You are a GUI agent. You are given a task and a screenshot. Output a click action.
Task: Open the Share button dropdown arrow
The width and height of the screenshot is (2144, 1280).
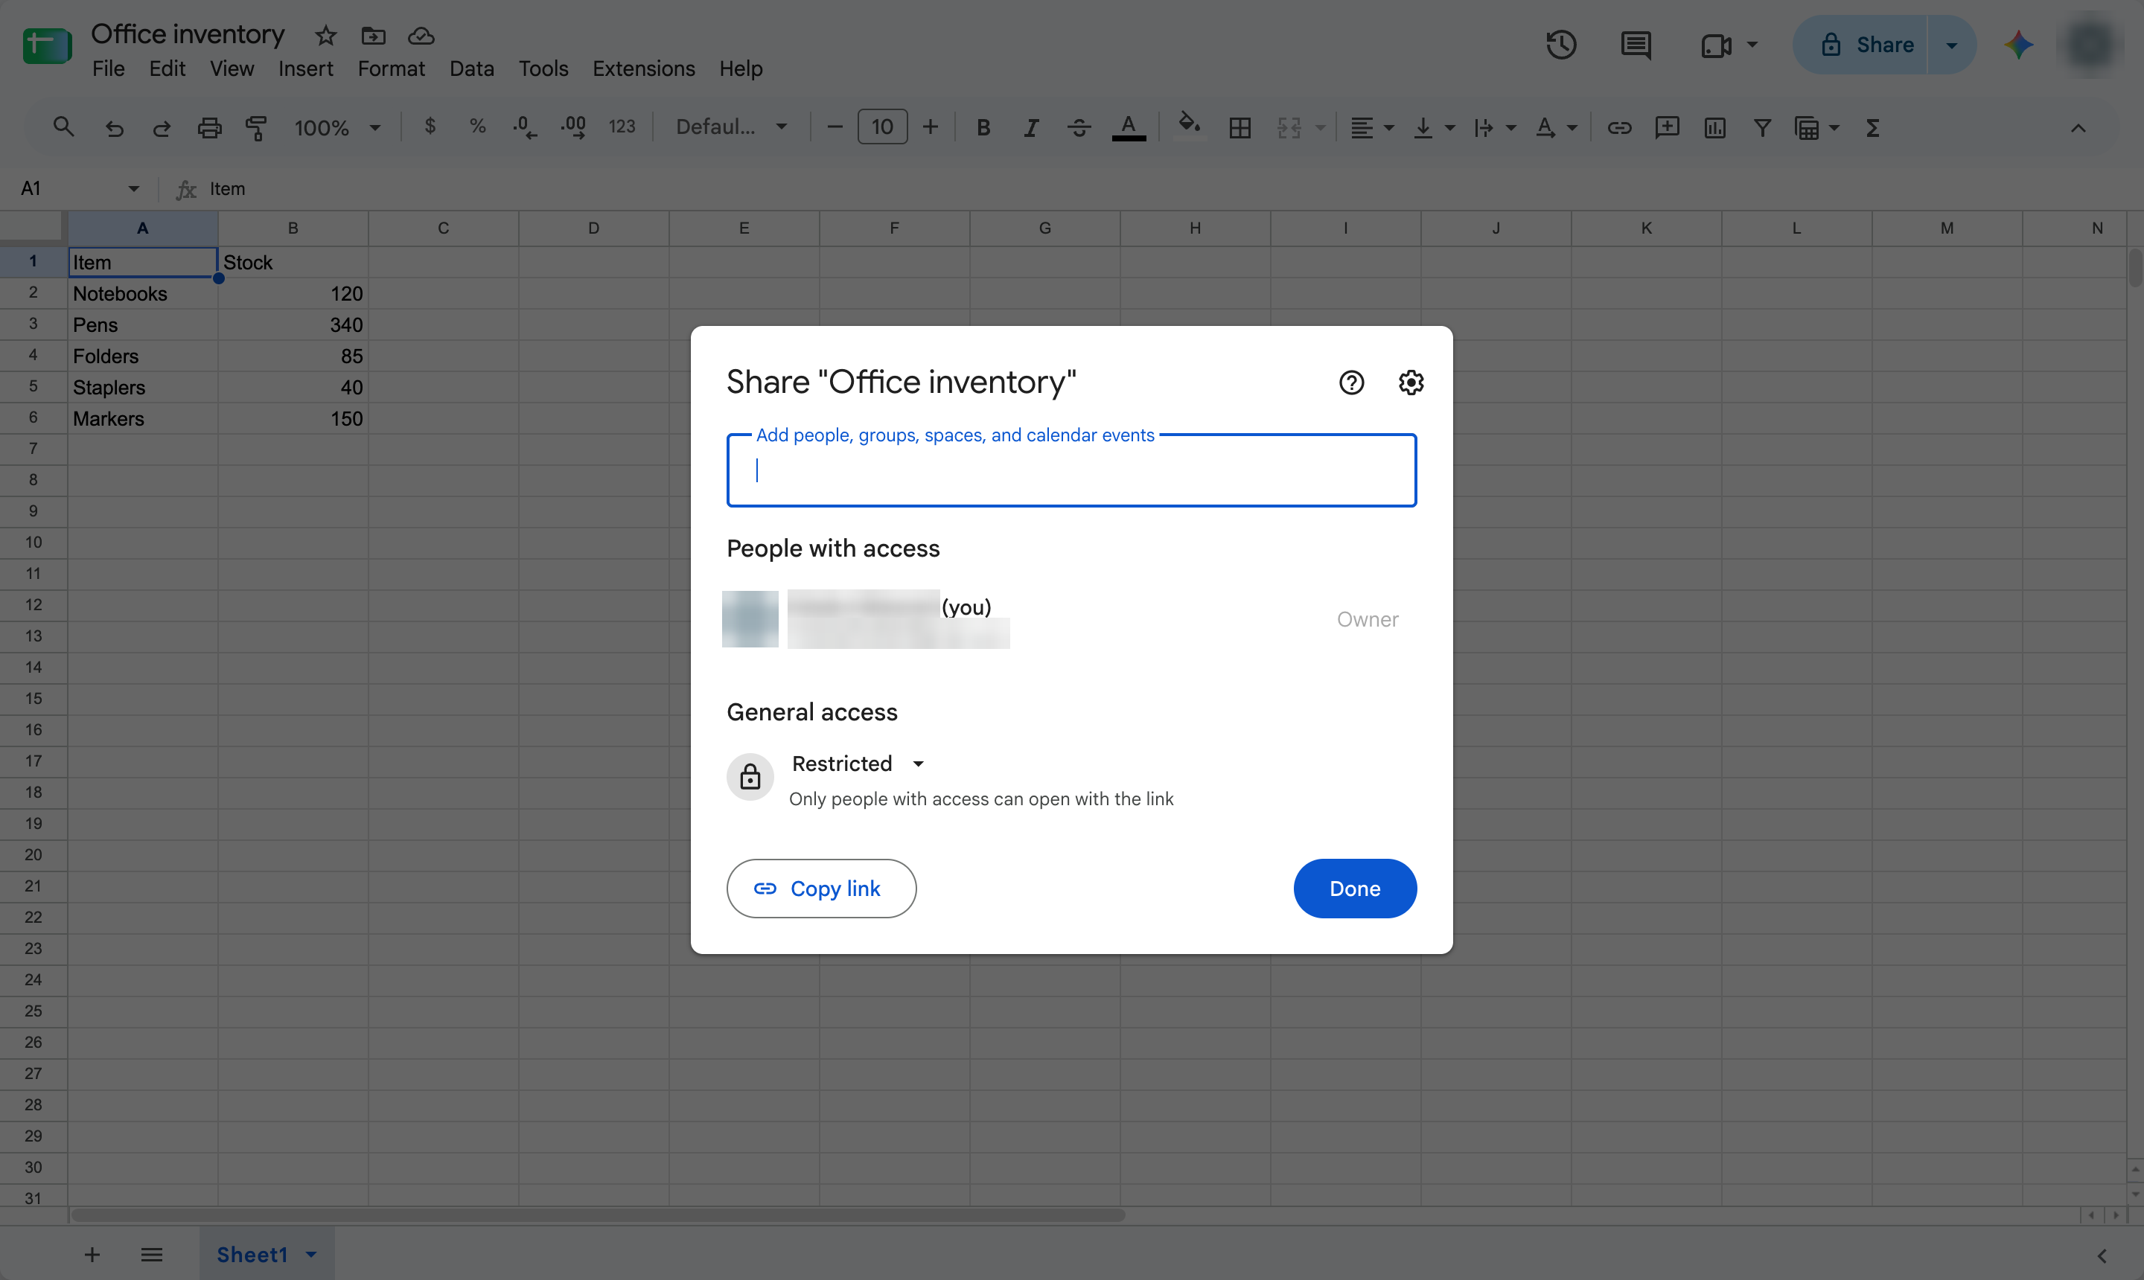1952,45
